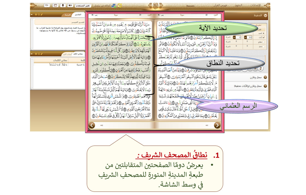
Task: Select the التحديد radio button
Action: [x=264, y=34]
